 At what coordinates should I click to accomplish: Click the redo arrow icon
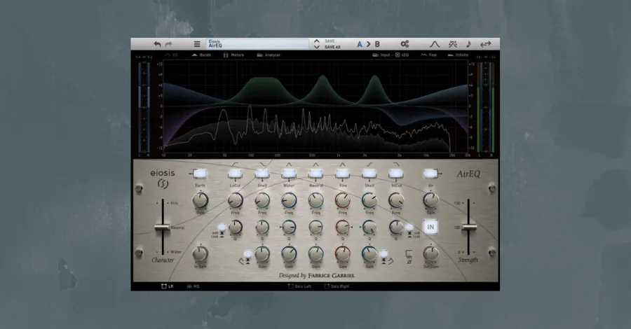168,44
